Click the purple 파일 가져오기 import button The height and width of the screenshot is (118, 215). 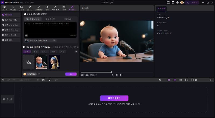pyautogui.click(x=114, y=98)
